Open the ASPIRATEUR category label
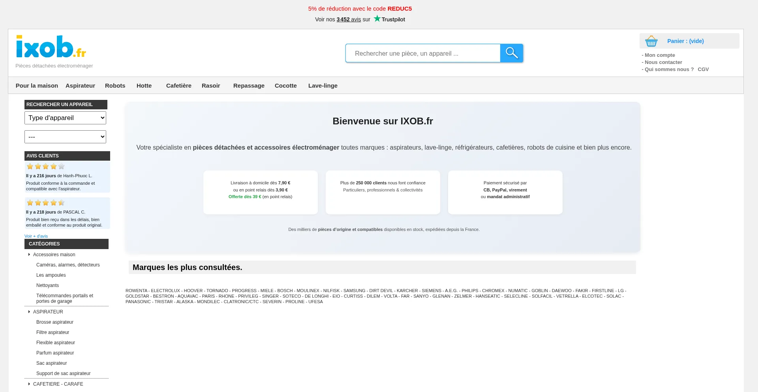Viewport: 758px width, 392px height. [x=48, y=312]
